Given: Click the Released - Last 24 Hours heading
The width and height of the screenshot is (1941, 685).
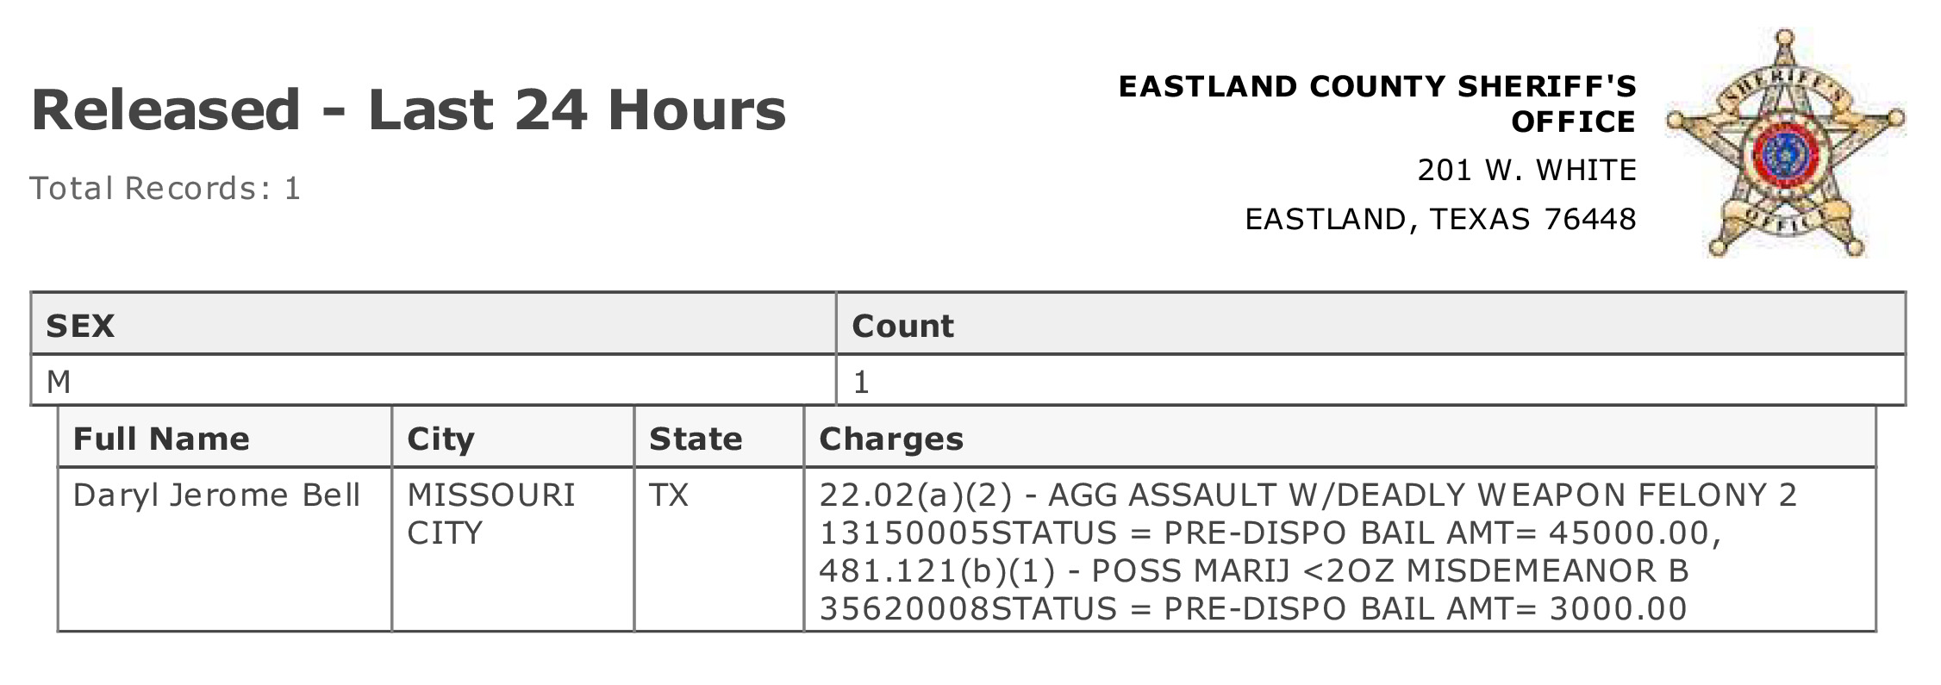Looking at the screenshot, I should pyautogui.click(x=409, y=109).
